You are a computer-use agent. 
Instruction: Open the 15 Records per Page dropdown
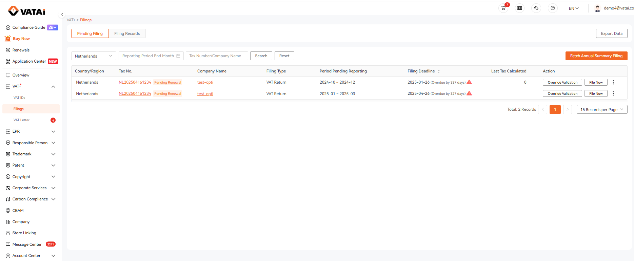(x=602, y=109)
